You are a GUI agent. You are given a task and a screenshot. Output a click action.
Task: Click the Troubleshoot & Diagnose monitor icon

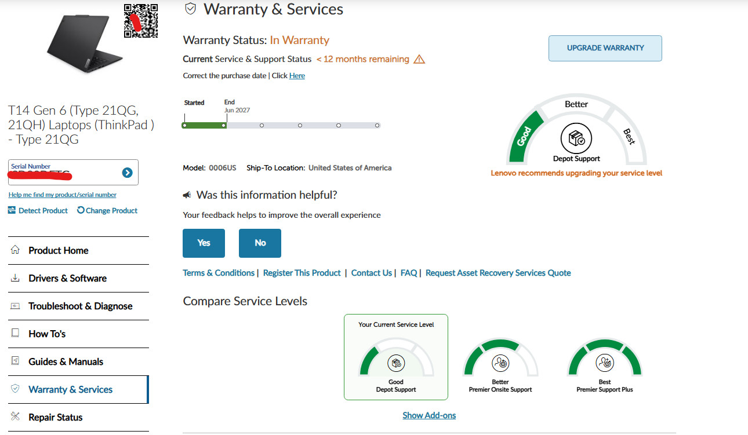tap(15, 306)
